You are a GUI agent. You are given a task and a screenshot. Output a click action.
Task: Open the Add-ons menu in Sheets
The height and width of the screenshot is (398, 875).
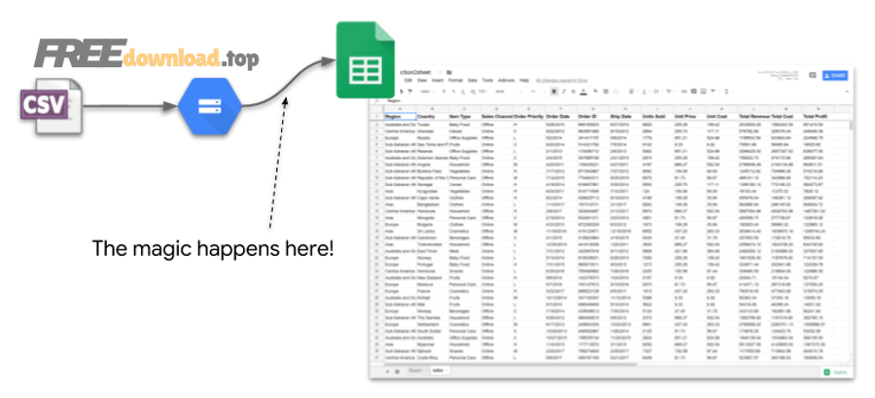pos(507,81)
